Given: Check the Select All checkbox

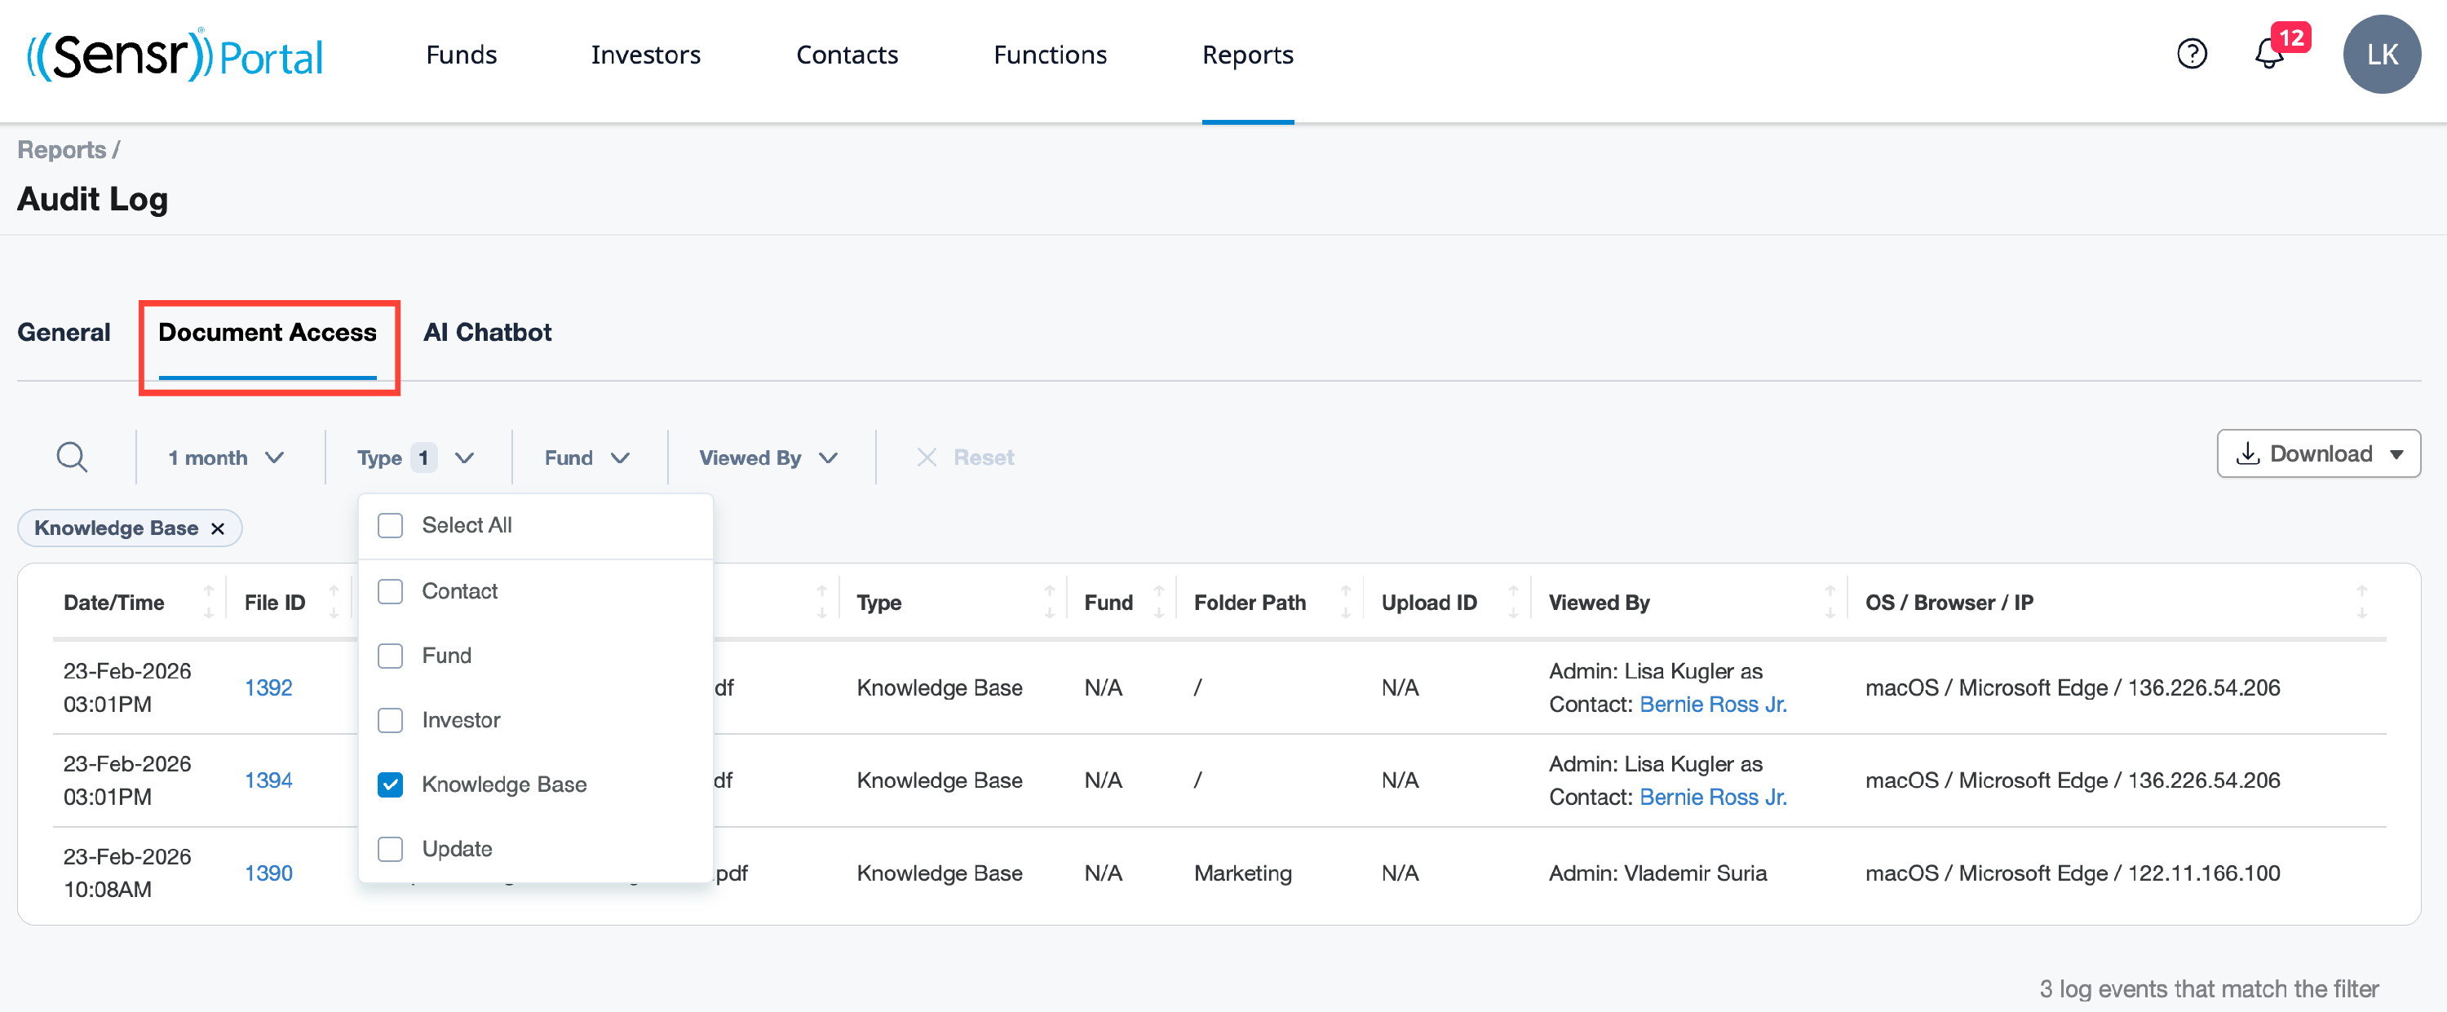Looking at the screenshot, I should point(391,526).
